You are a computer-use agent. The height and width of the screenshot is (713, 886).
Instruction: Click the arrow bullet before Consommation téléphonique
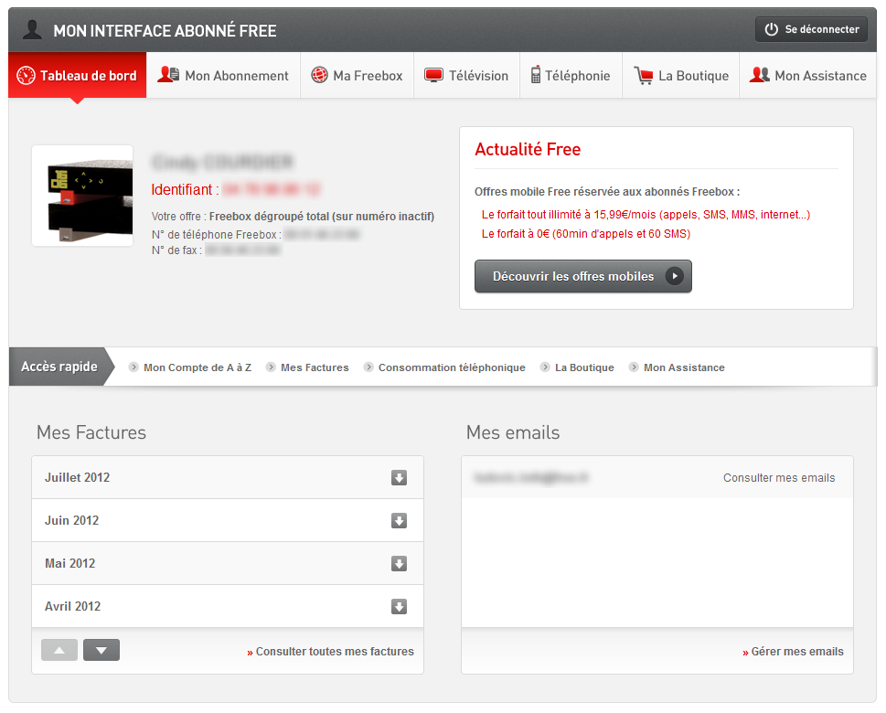[x=368, y=367]
